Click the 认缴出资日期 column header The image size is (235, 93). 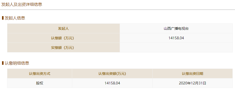pyautogui.click(x=193, y=74)
